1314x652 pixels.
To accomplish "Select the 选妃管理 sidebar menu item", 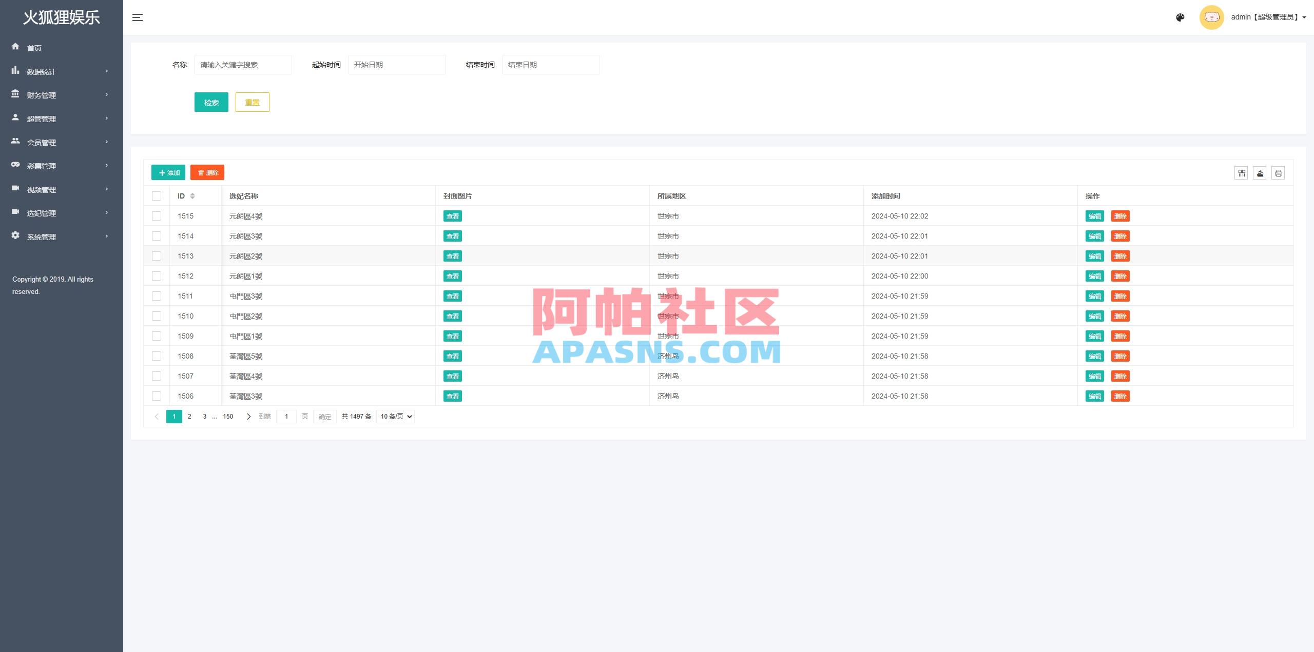I will coord(42,213).
